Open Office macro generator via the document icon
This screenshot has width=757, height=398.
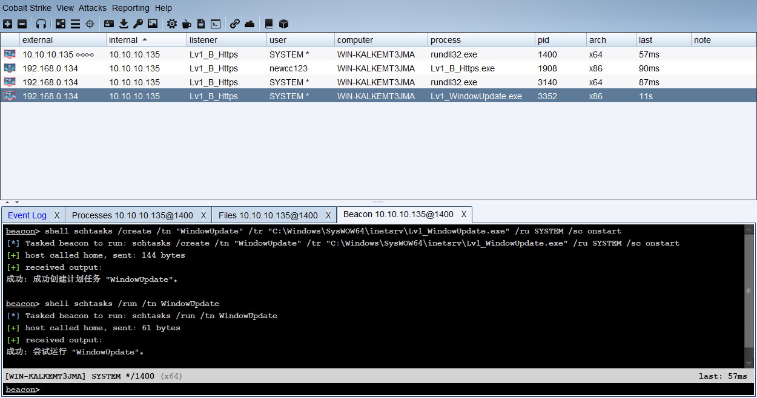coord(201,24)
